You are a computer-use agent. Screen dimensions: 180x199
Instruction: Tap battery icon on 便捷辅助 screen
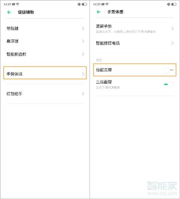84,4
